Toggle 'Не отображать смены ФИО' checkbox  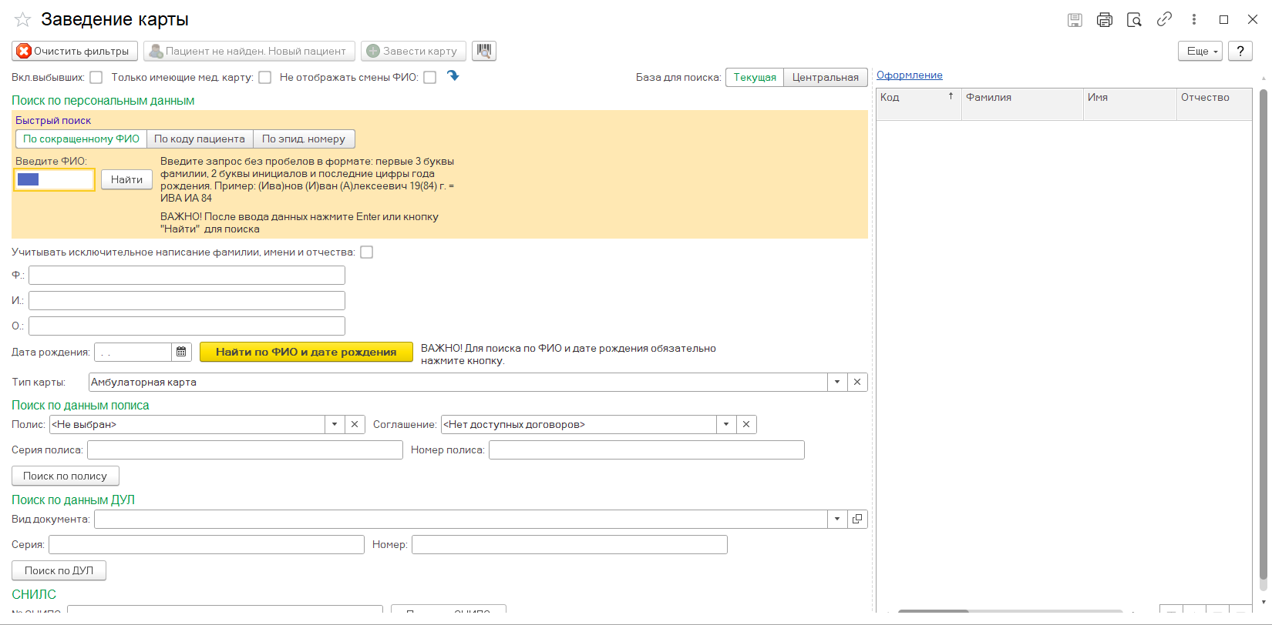[x=430, y=78]
